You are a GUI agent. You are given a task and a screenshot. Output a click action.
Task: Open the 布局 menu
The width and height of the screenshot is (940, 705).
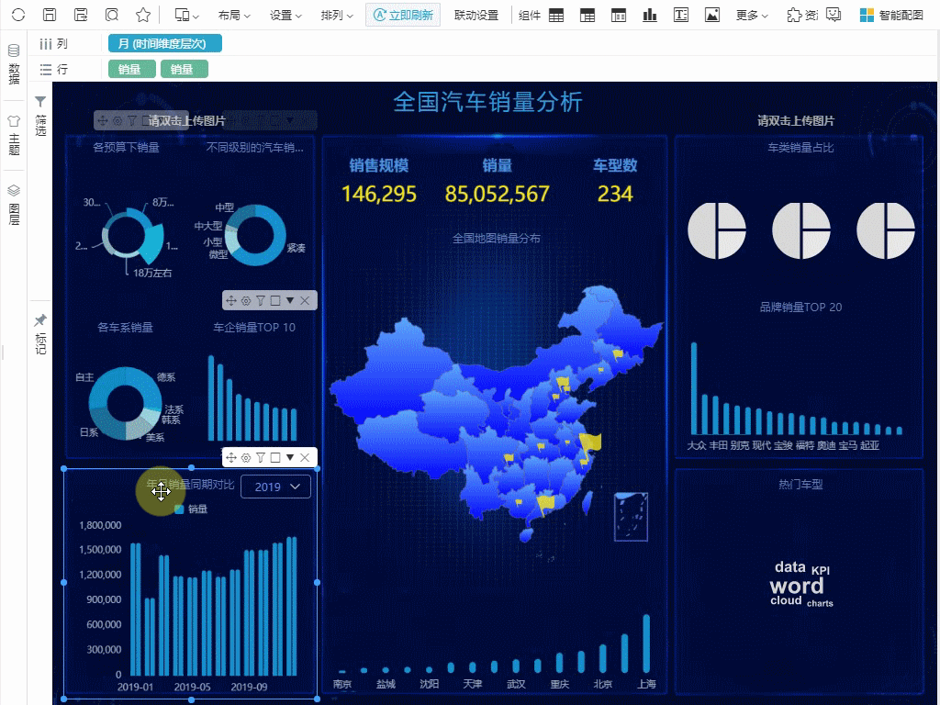[234, 15]
